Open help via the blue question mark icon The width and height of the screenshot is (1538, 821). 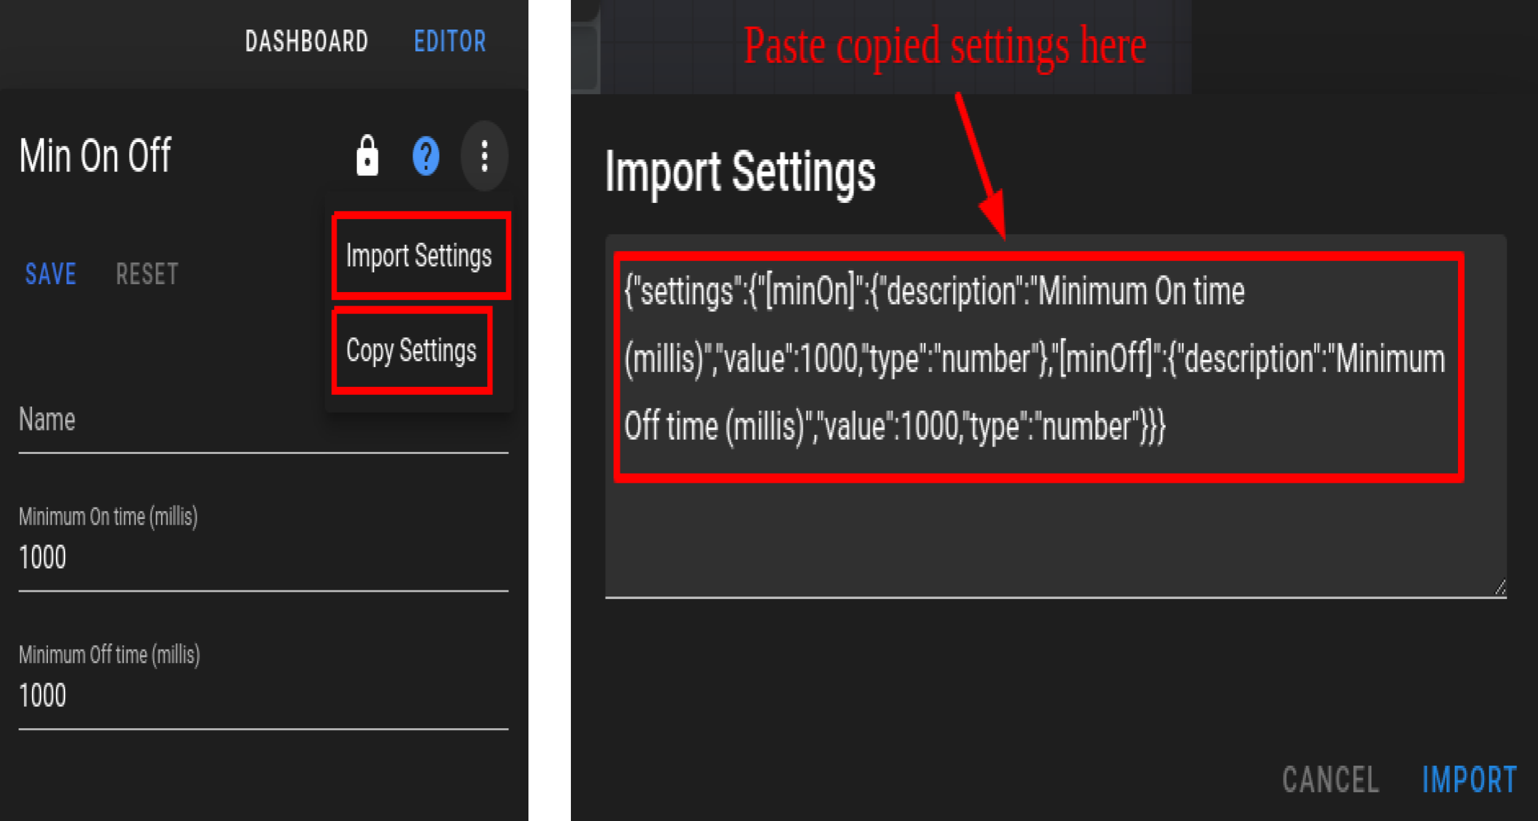pyautogui.click(x=426, y=156)
